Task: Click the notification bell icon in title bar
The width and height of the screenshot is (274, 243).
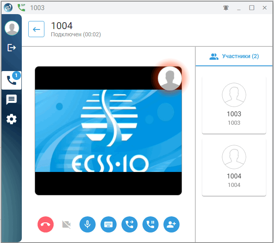Action: click(226, 8)
